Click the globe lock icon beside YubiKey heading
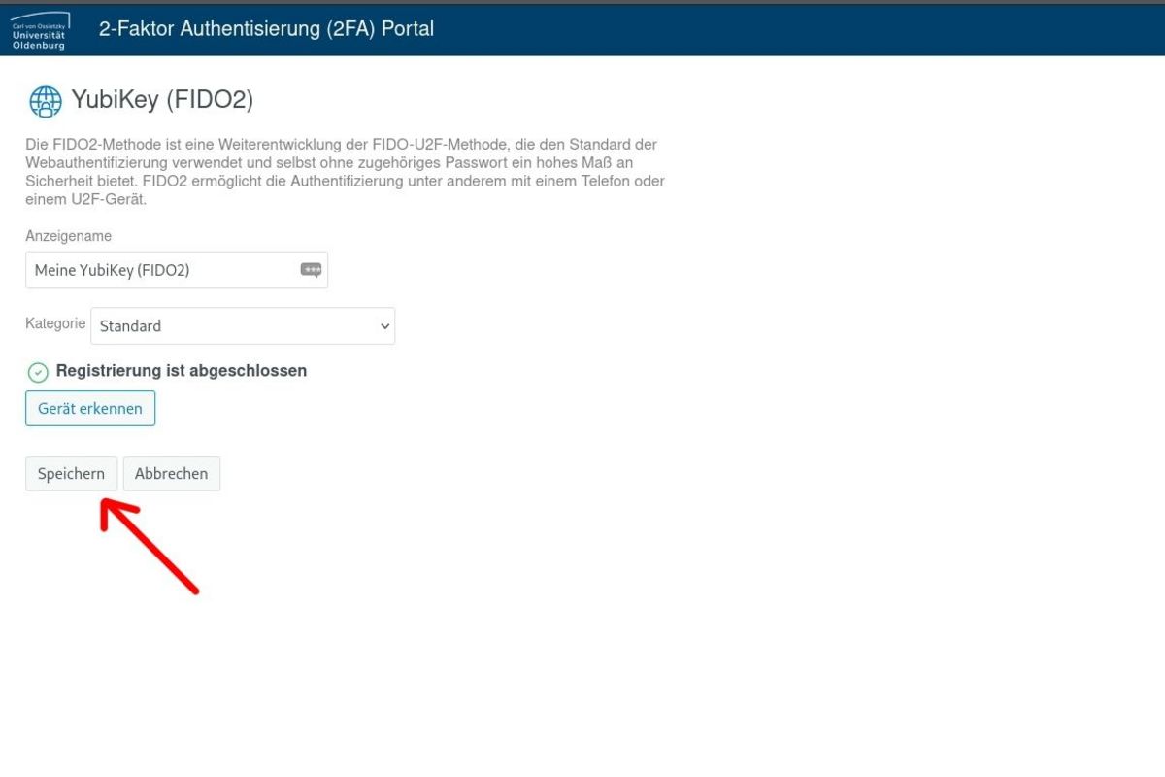Image resolution: width=1165 pixels, height=777 pixels. click(x=45, y=101)
